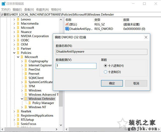
Task: Click the REG_DWORD type cell
Action: point(104,29)
